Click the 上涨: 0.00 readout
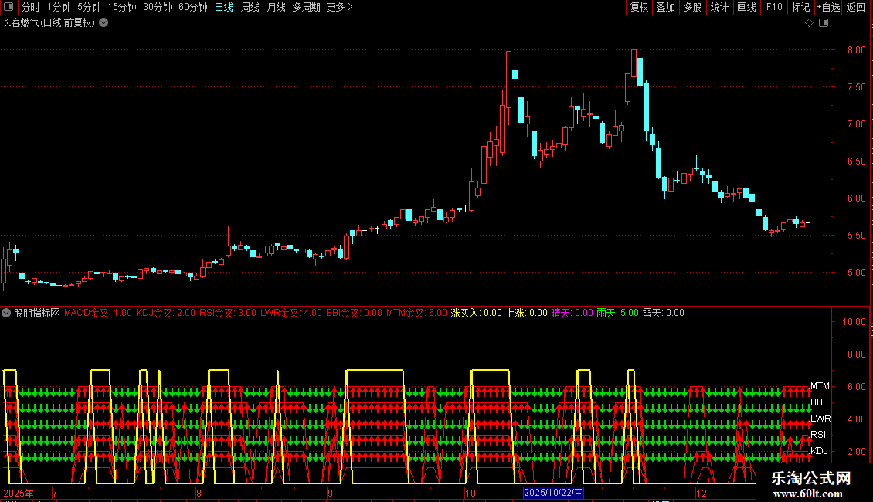873x502 pixels. 526,313
